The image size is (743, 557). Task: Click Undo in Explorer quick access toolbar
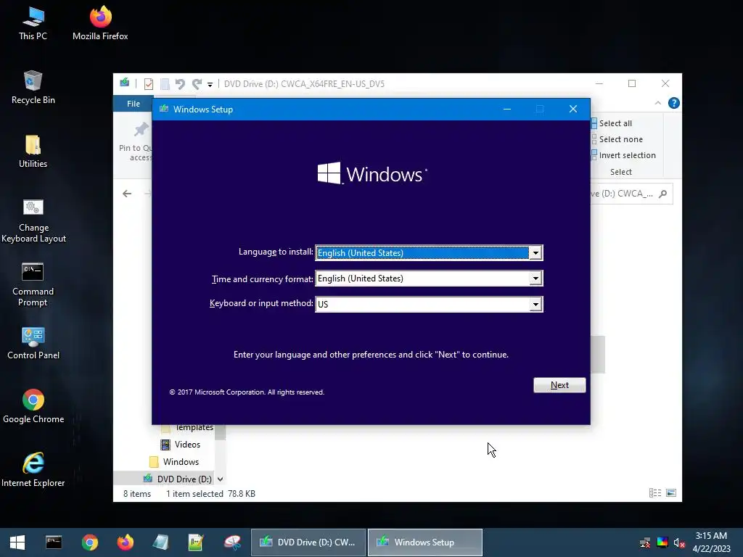[x=180, y=84]
